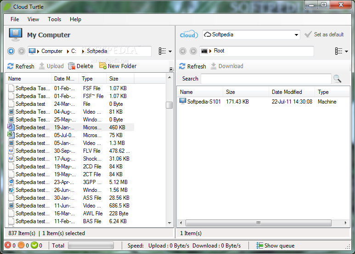The width and height of the screenshot is (355, 254).
Task: Click the 2CT File row
Action: point(71,174)
